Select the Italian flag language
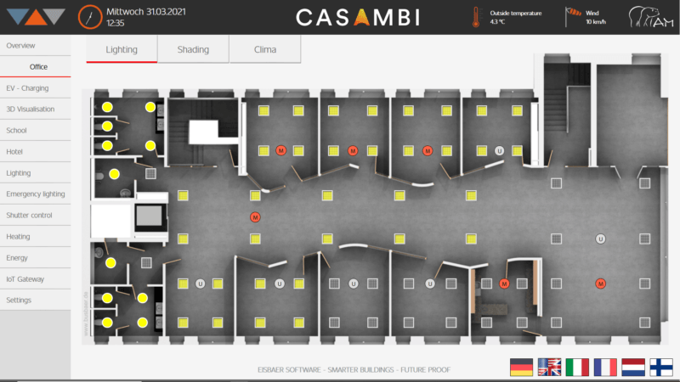 (577, 367)
